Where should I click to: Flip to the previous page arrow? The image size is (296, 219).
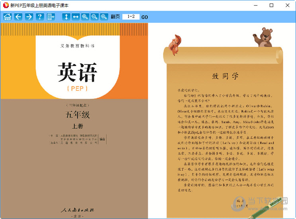tap(18, 17)
